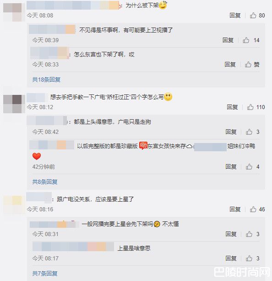The image size is (272, 281).
Task: Like the 08:08 comment with 80 likes
Action: (x=253, y=16)
